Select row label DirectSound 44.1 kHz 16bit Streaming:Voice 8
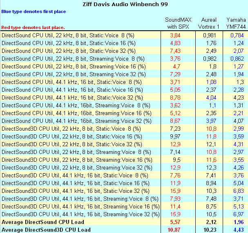248x233 pixels. [76, 105]
